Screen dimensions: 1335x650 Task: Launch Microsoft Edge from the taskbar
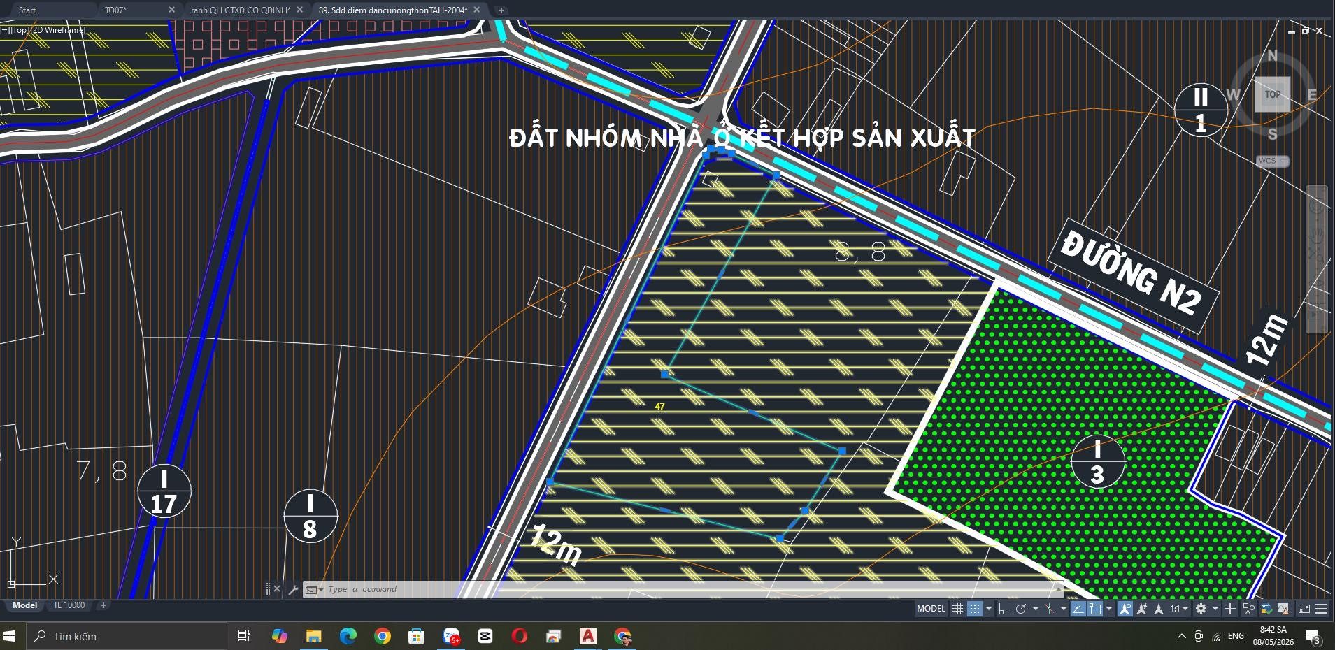(x=348, y=636)
